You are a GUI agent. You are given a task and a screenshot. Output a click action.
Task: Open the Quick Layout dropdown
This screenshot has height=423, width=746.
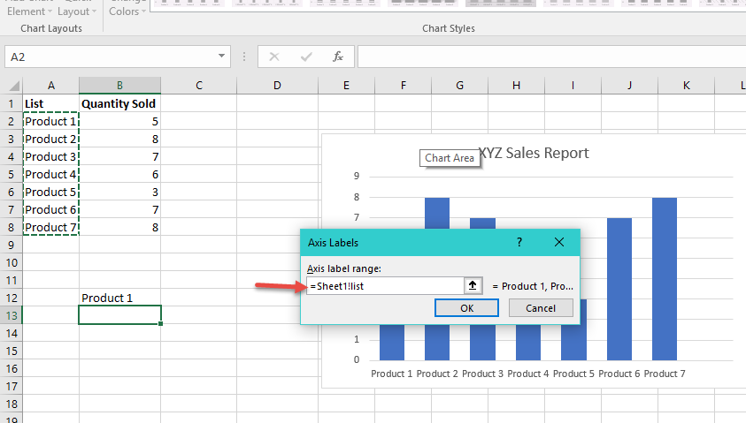click(77, 8)
